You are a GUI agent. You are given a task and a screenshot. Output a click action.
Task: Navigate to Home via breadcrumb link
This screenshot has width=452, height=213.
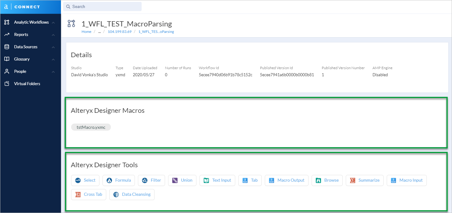(x=86, y=31)
